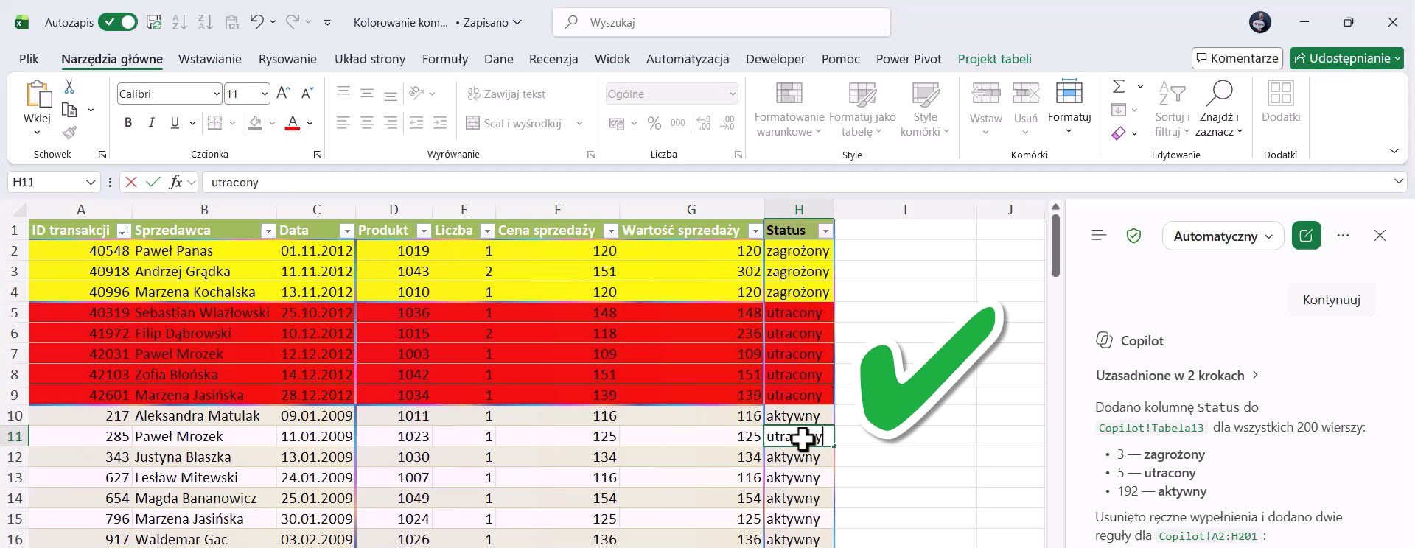Open the Dane ribbon tab

pyautogui.click(x=499, y=59)
